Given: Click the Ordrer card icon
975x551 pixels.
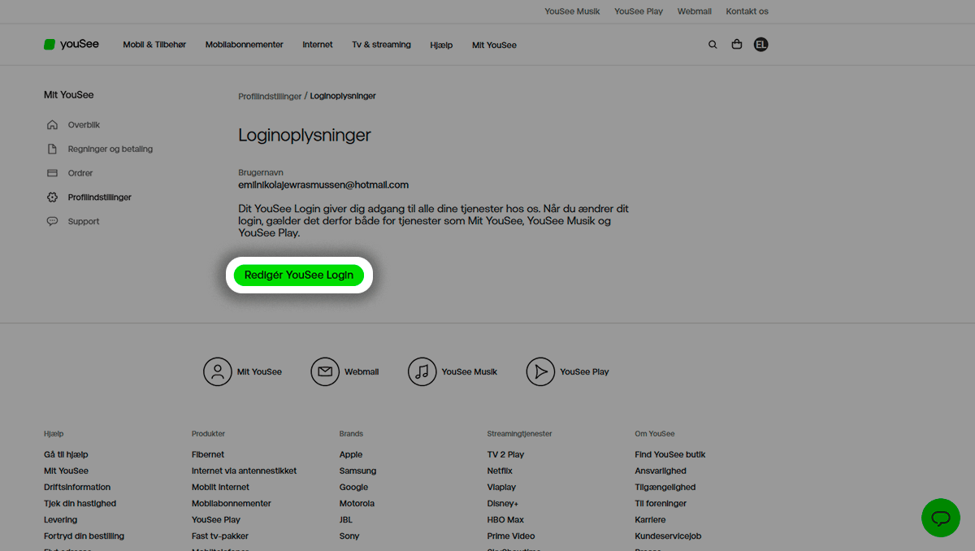Looking at the screenshot, I should [53, 173].
